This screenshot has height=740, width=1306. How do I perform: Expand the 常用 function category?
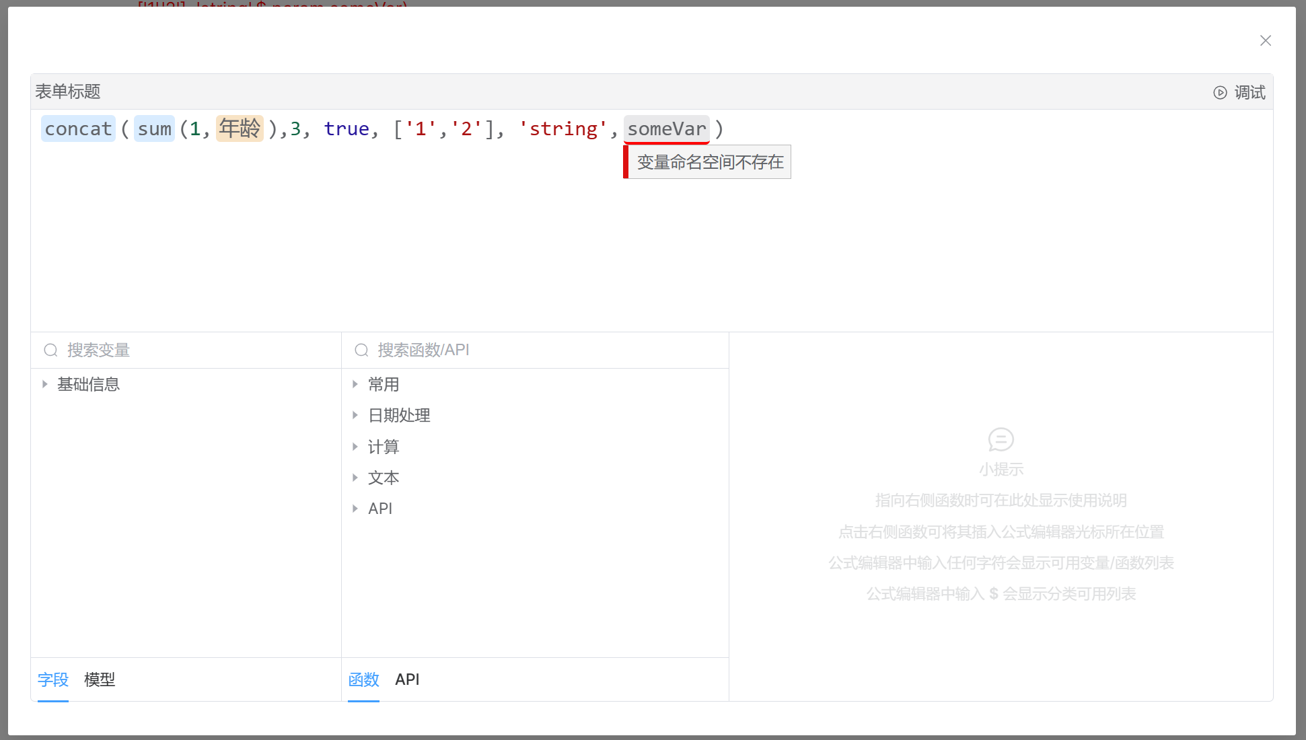(x=355, y=384)
